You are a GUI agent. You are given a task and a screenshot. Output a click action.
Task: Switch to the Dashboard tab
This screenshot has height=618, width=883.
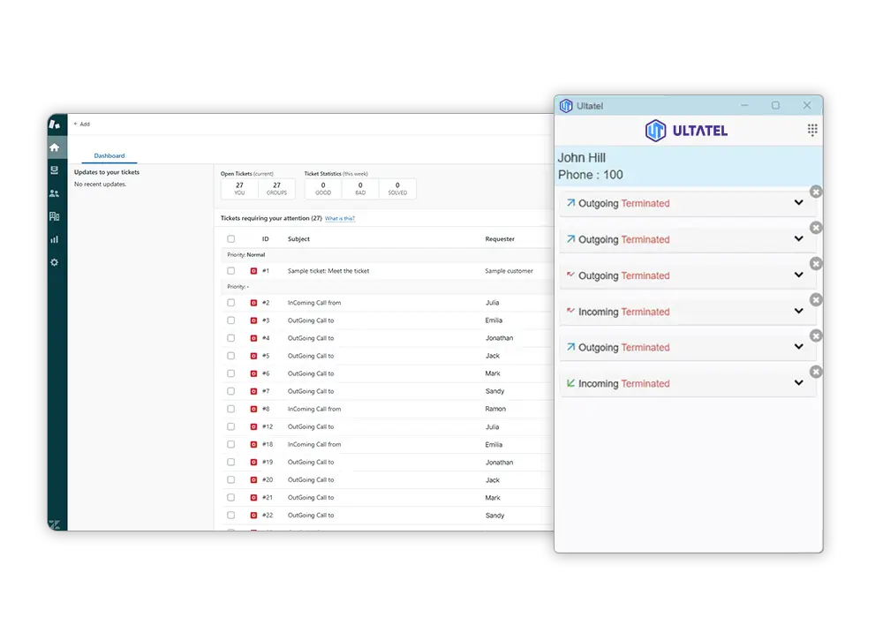[x=109, y=155]
